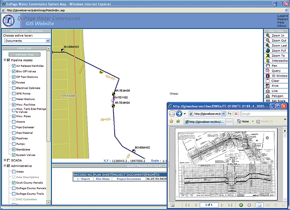
Task: Click green previous view button in viewer
Action: [x=241, y=205]
